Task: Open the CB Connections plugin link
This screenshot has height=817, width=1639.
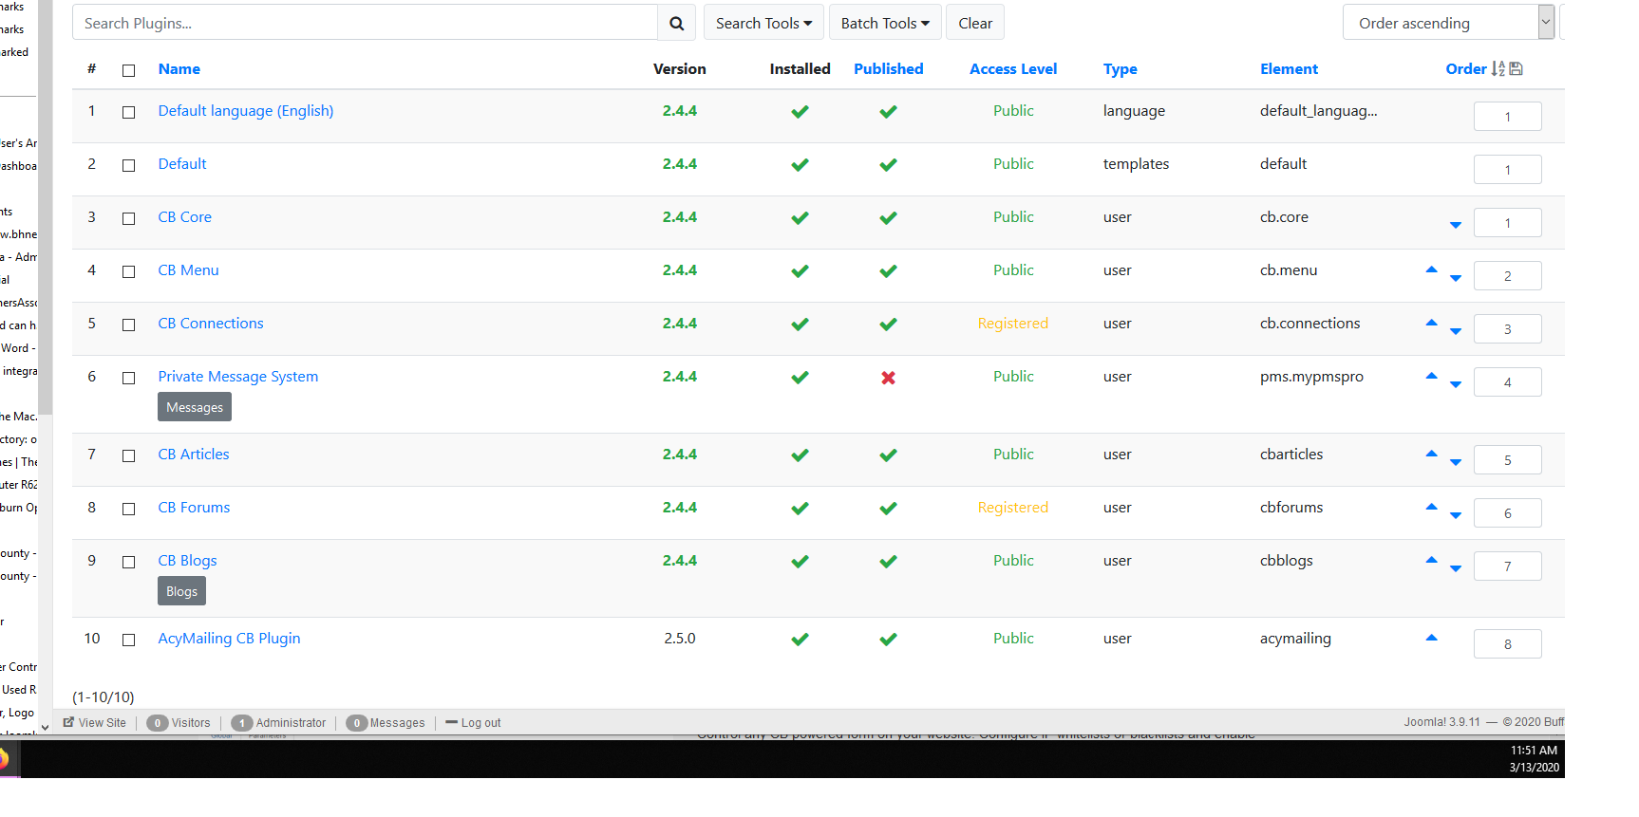Action: tap(211, 324)
